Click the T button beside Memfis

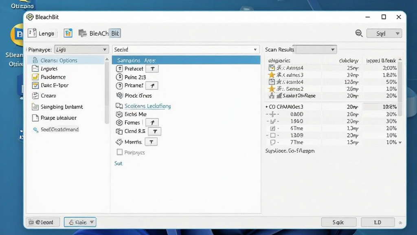tap(151, 142)
